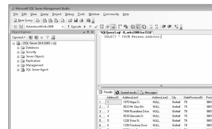Viewport: 212px width, 129px height.
Task: Click the Open File folder icon
Action: pos(70,21)
